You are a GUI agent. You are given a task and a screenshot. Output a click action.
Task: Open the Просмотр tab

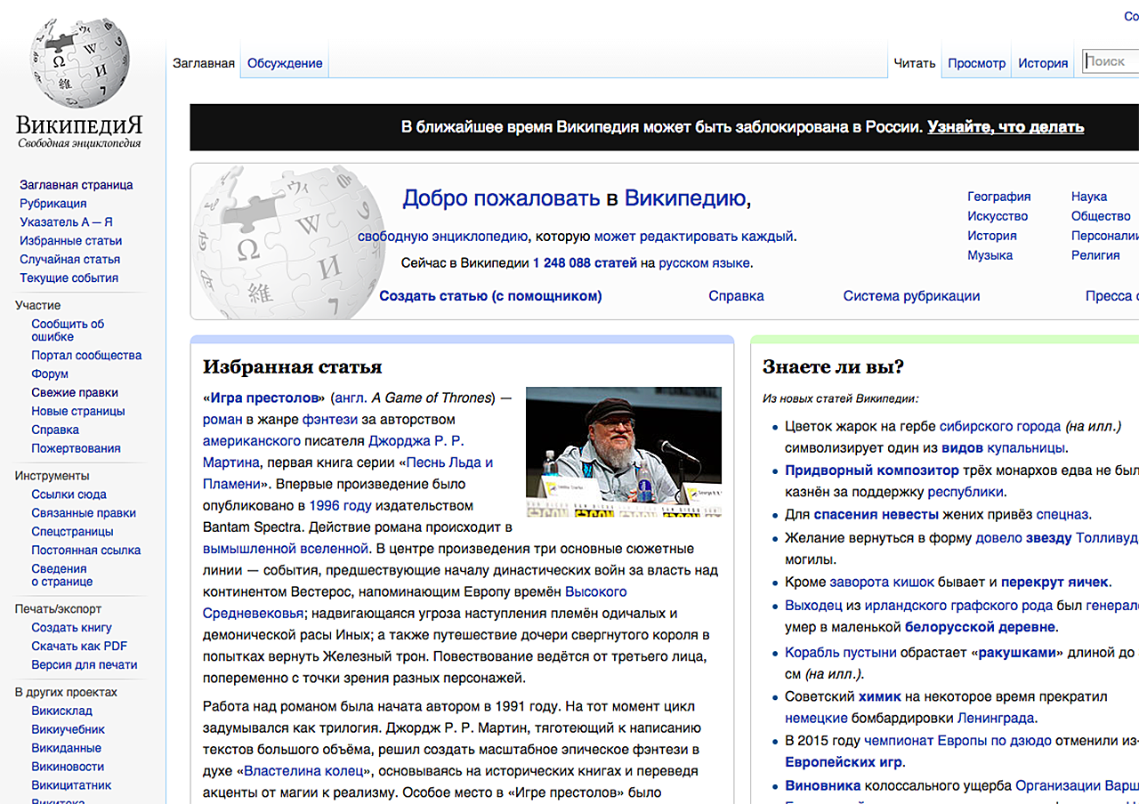[977, 63]
